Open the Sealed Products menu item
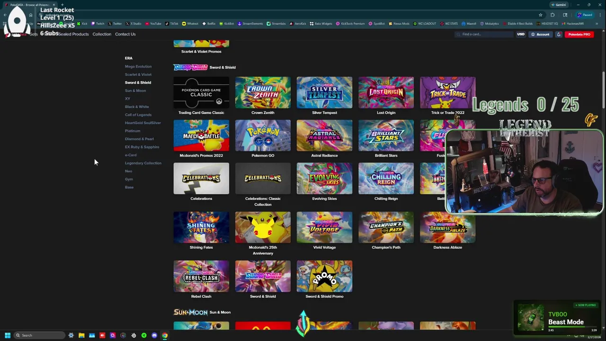 (73, 34)
